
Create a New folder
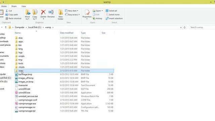click(60, 15)
